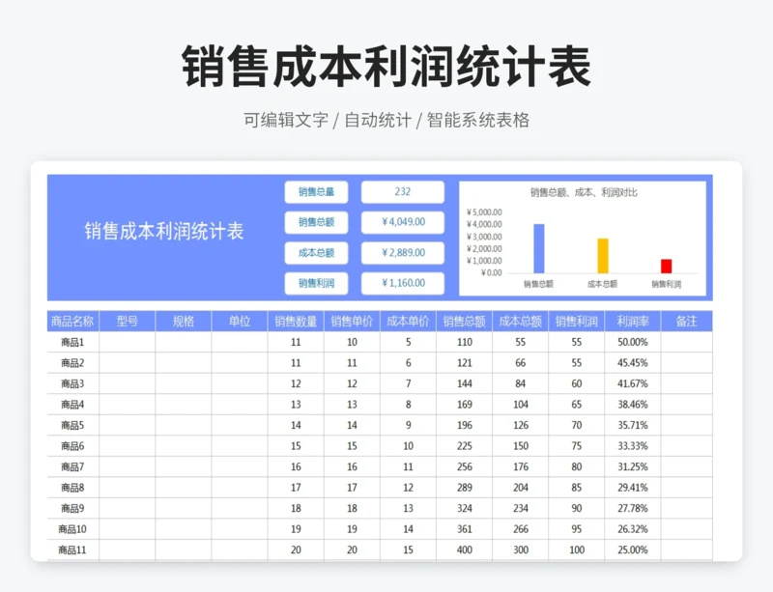Click the 成本总额 summary label box
Screen dimensions: 773x592
point(316,253)
